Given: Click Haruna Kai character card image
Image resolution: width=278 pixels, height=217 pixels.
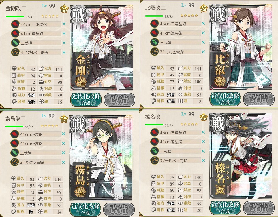Looking at the screenshot, I should (x=241, y=156).
